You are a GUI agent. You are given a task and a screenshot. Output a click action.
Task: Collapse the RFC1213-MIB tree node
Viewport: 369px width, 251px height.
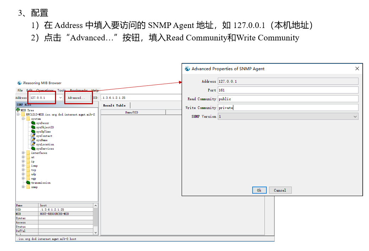pyautogui.click(x=18, y=114)
